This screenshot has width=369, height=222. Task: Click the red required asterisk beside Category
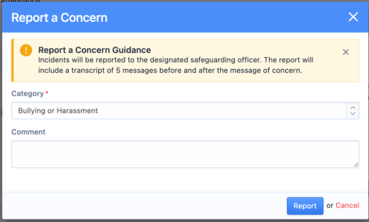pyautogui.click(x=47, y=93)
